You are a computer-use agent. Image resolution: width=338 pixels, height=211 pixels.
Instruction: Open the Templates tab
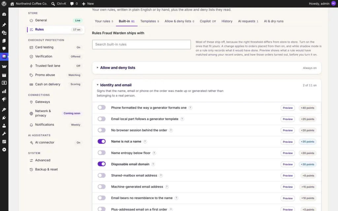pyautogui.click(x=150, y=21)
